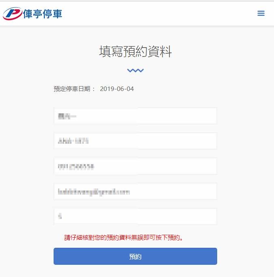Click the blue wavy divider under the heading
Viewport: 274px width, 277px height.
(x=136, y=71)
